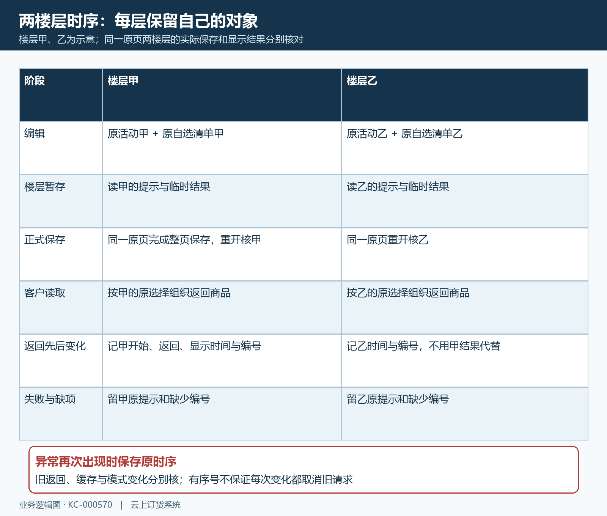Click cell 留甲原提示和缺少编号
The image size is (607, 516).
point(222,414)
